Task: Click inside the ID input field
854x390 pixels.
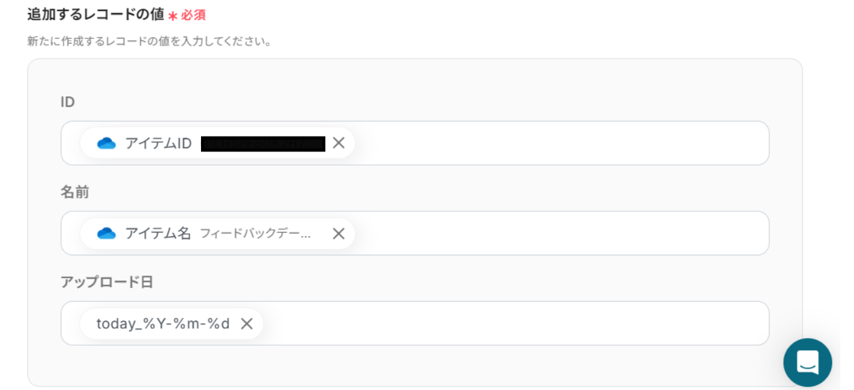Action: (520, 142)
